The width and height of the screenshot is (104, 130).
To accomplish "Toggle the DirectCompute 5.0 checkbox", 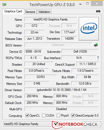I will (x=73, y=115).
